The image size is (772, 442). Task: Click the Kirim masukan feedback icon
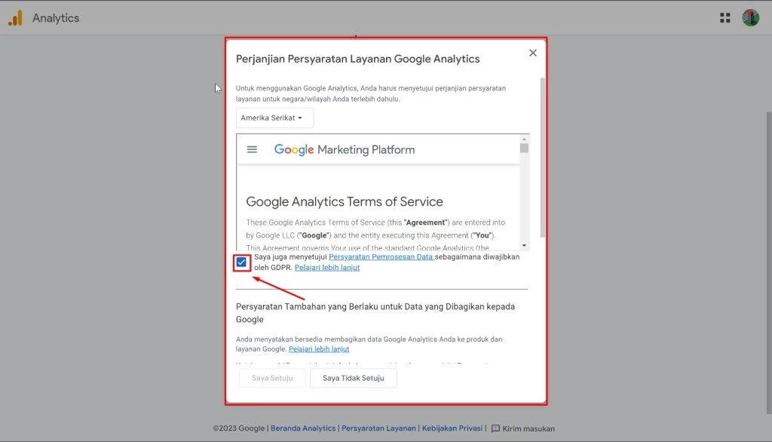point(495,428)
